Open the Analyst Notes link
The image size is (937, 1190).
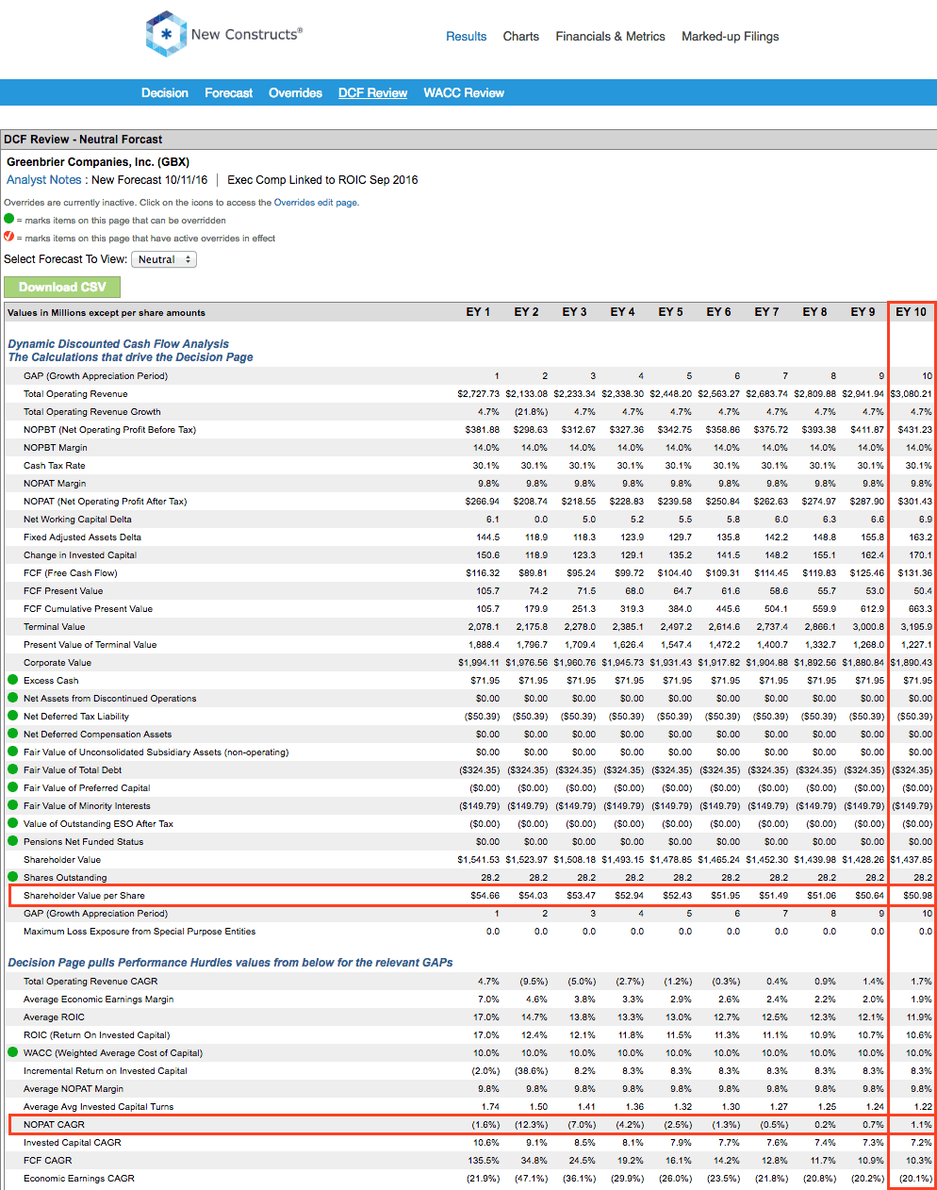click(44, 180)
